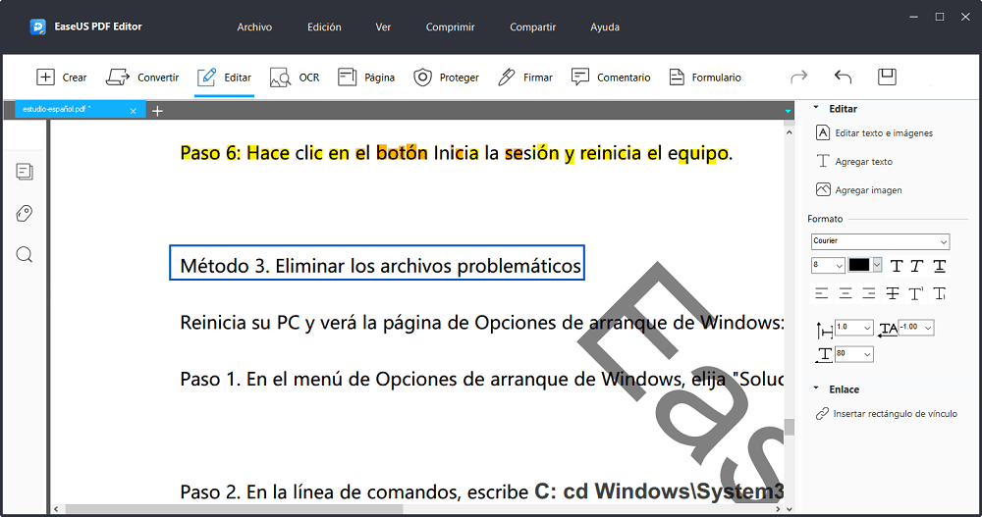
Task: Open the character spacing -1.00 dropdown
Action: 916,328
